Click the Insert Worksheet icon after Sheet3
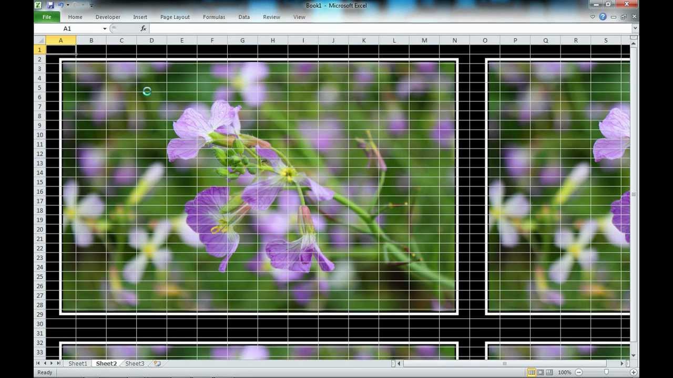Screen dimensions: 673x378 [x=157, y=363]
